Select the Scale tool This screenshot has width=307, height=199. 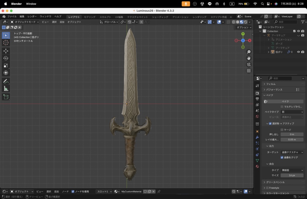coord(6,65)
